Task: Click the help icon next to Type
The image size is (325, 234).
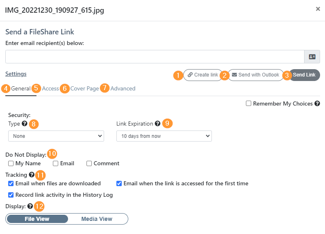Action: pos(25,124)
